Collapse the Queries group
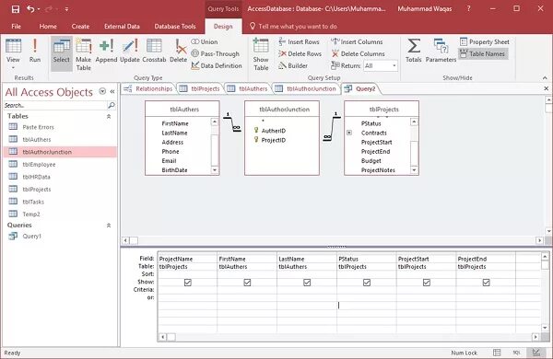 pyautogui.click(x=109, y=226)
